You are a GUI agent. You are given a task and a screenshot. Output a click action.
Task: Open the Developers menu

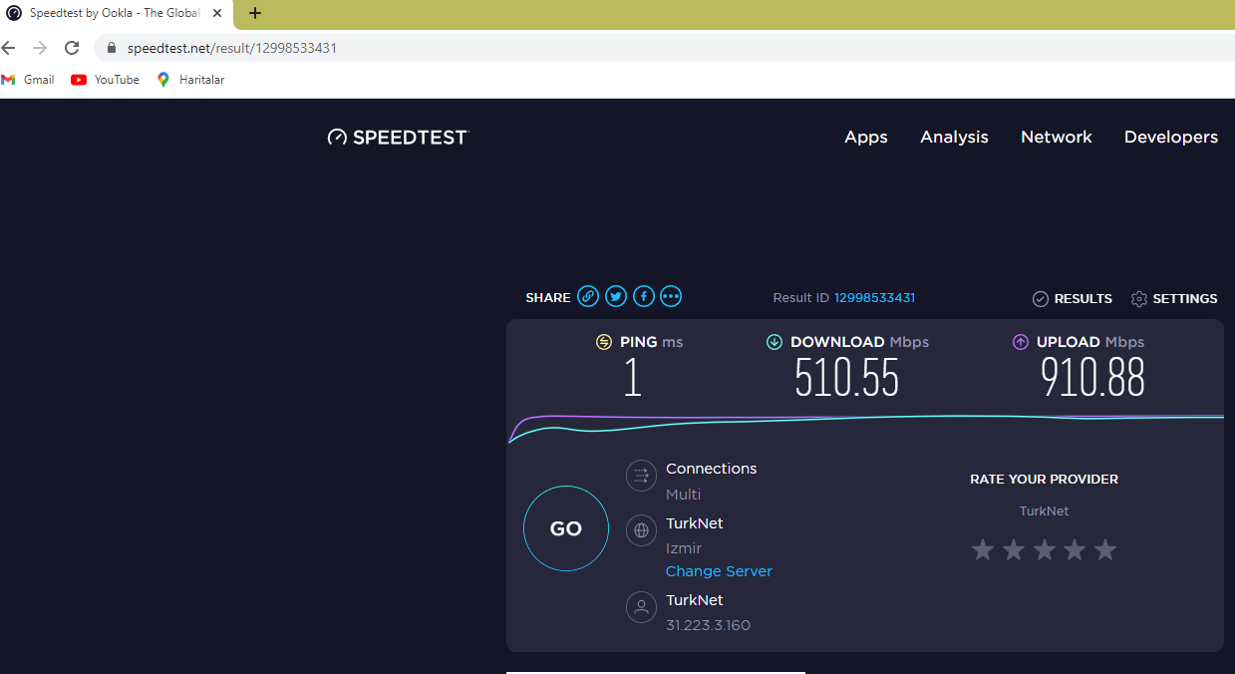(1171, 138)
